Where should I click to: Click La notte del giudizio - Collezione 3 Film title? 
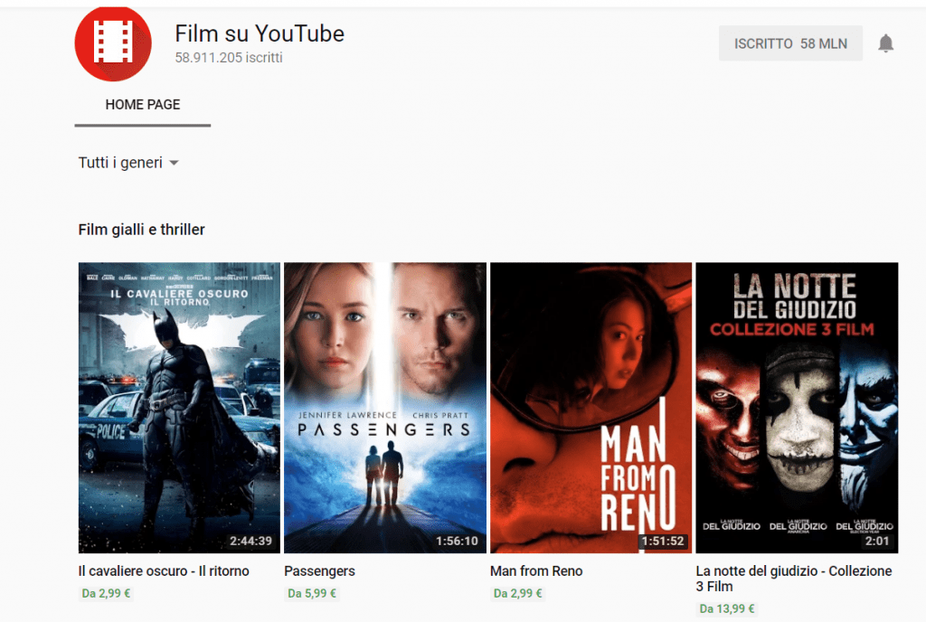click(794, 579)
